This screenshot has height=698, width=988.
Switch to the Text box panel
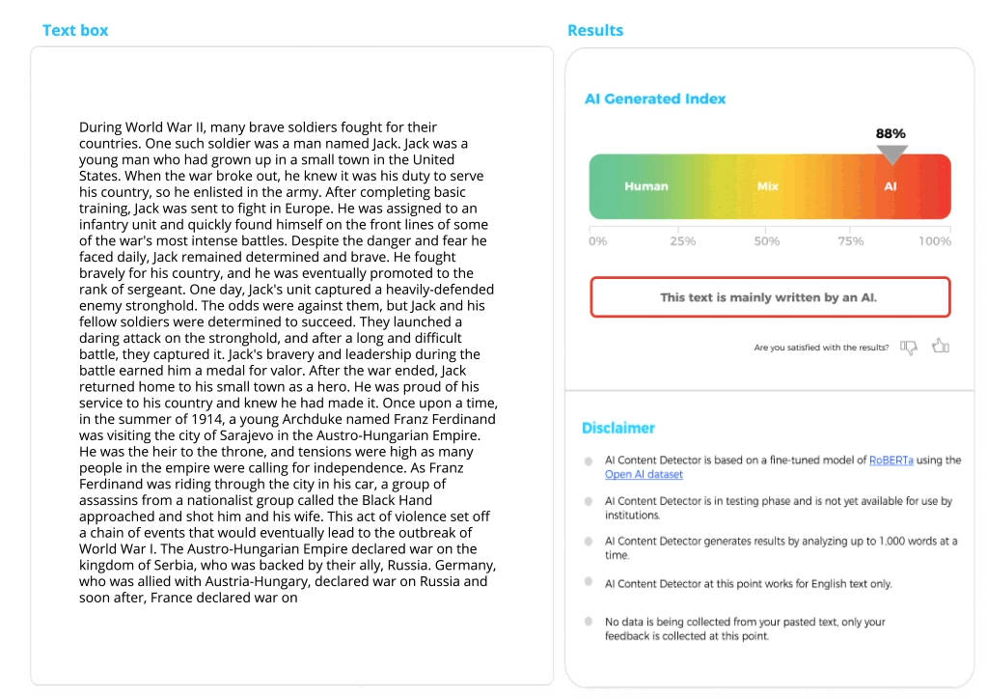(75, 30)
